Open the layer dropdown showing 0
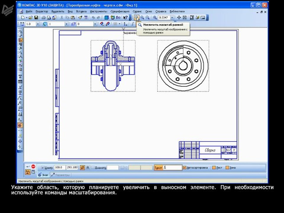This screenshot has height=213, width=284. tap(95, 24)
